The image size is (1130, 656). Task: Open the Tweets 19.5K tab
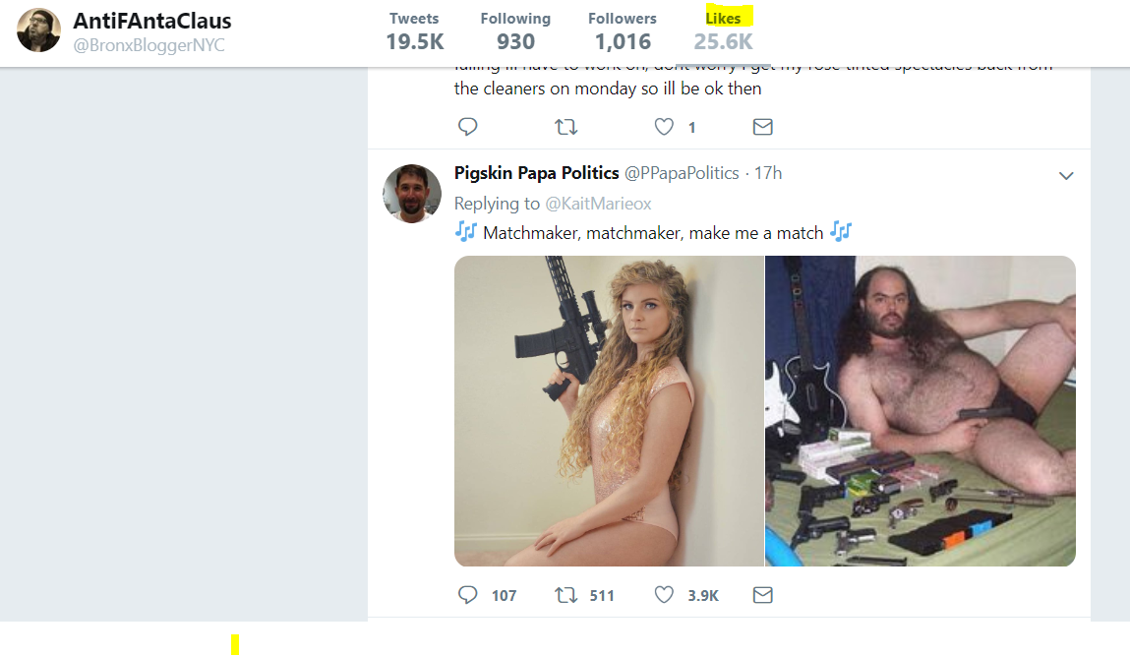[x=414, y=31]
